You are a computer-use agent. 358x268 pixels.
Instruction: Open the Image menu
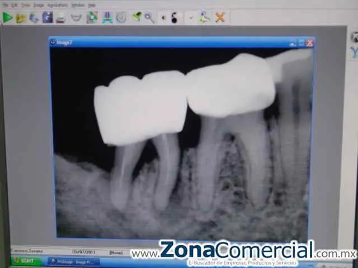tap(38, 5)
